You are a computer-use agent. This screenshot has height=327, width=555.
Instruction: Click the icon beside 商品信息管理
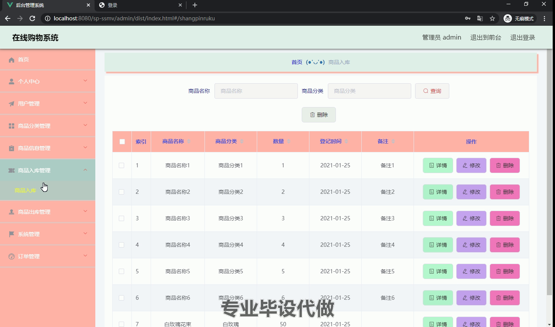tap(12, 149)
